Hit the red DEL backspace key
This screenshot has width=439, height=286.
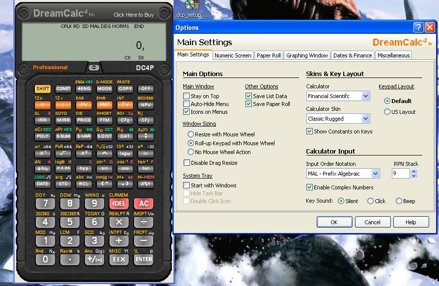[119, 203]
